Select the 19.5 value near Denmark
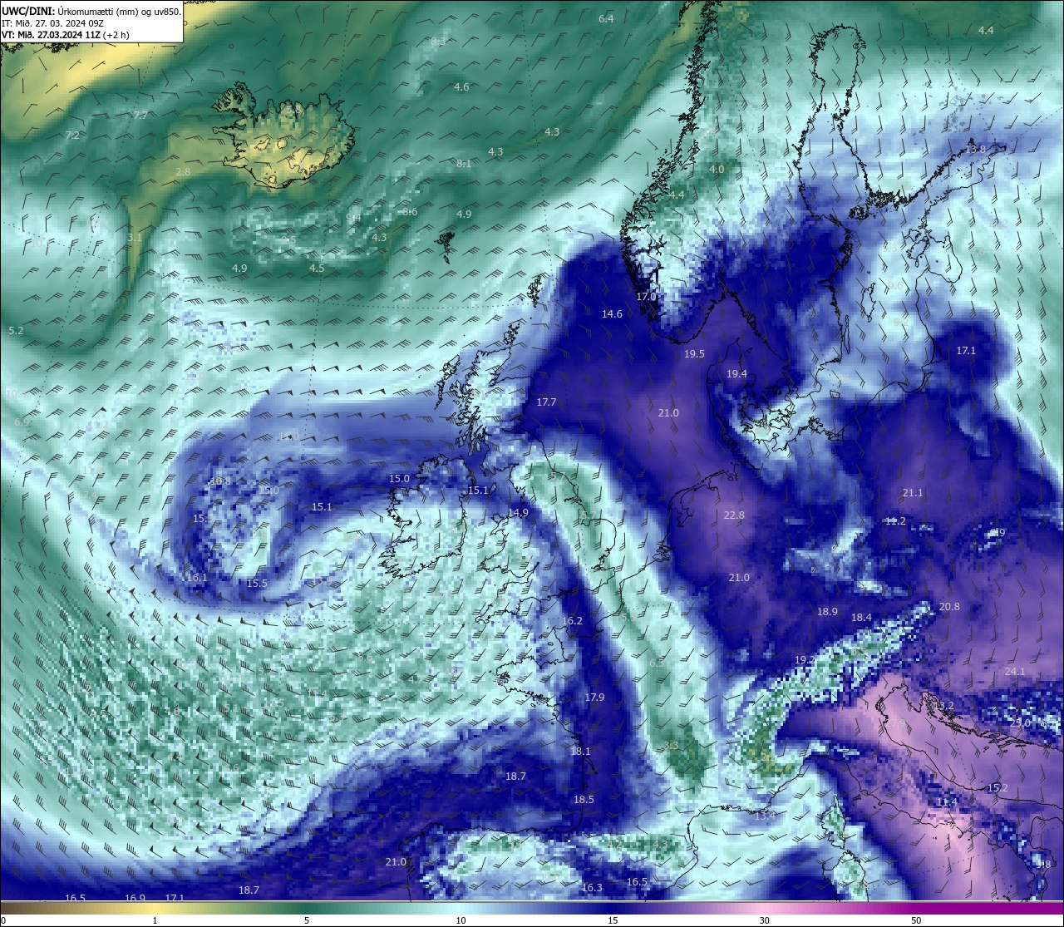Viewport: 1064px width, 927px height. click(694, 354)
